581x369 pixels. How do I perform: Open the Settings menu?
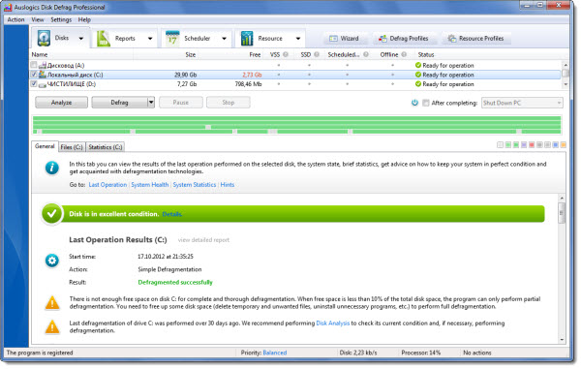coord(61,19)
